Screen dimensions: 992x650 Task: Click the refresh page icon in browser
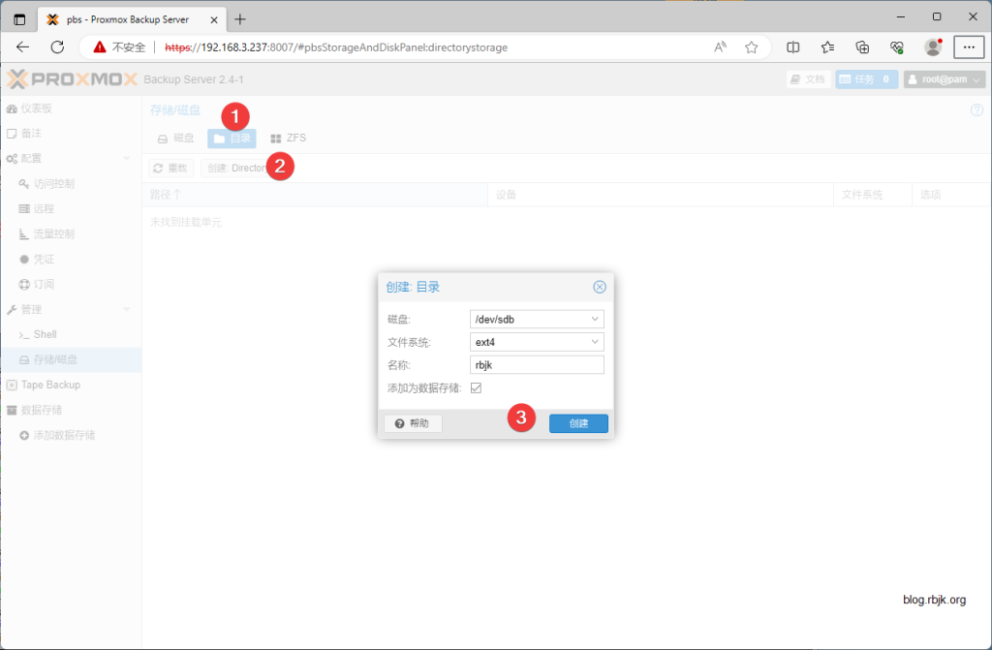pyautogui.click(x=57, y=46)
